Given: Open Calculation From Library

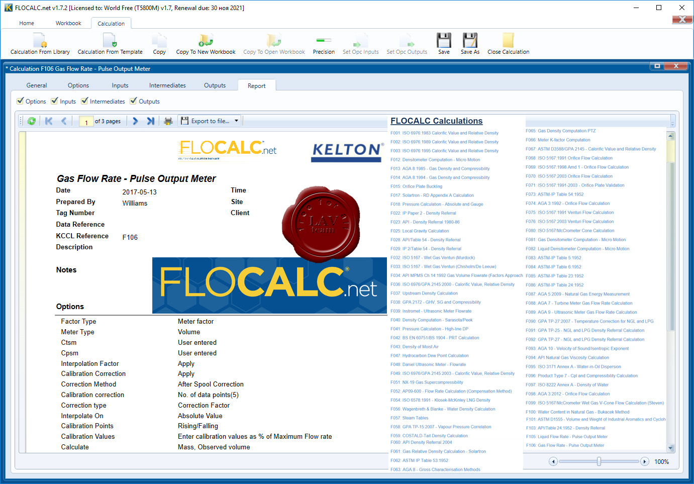Looking at the screenshot, I should pos(40,44).
